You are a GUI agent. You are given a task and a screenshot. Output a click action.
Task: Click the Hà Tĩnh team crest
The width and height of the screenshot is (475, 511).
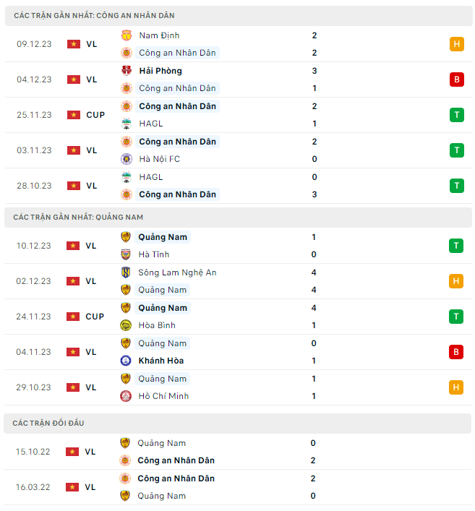(x=126, y=254)
